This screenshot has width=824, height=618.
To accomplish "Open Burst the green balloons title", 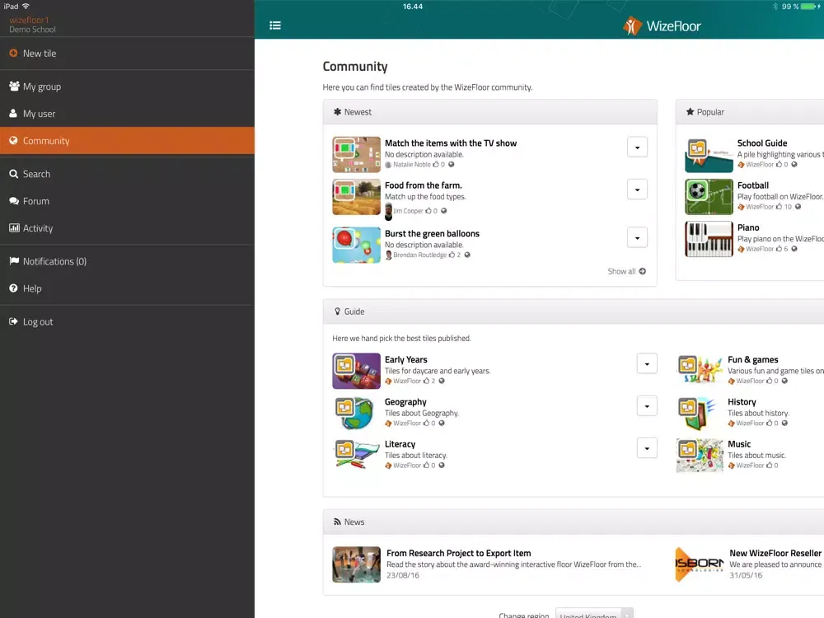I will point(432,233).
